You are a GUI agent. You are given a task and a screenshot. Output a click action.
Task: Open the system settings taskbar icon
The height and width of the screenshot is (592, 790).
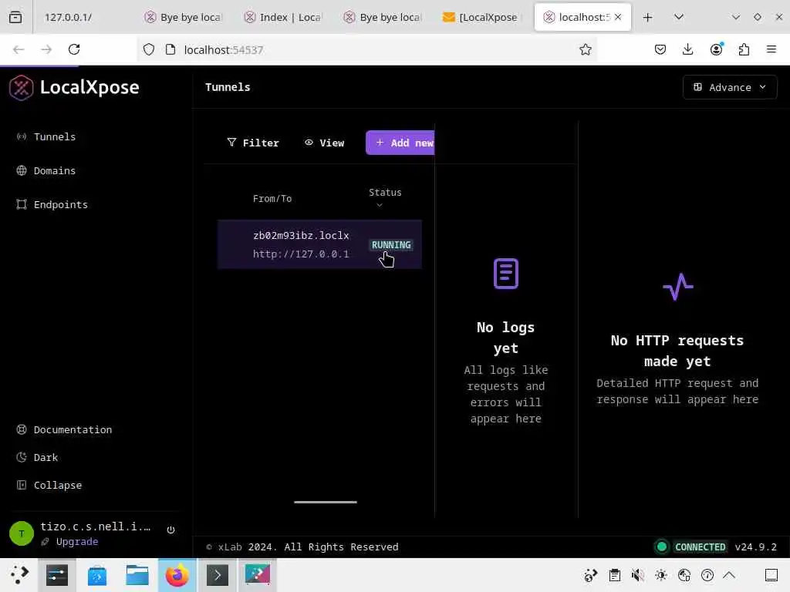coord(57,575)
